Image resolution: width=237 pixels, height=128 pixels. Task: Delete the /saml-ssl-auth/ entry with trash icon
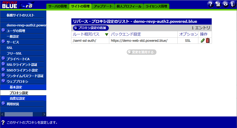click(x=208, y=40)
